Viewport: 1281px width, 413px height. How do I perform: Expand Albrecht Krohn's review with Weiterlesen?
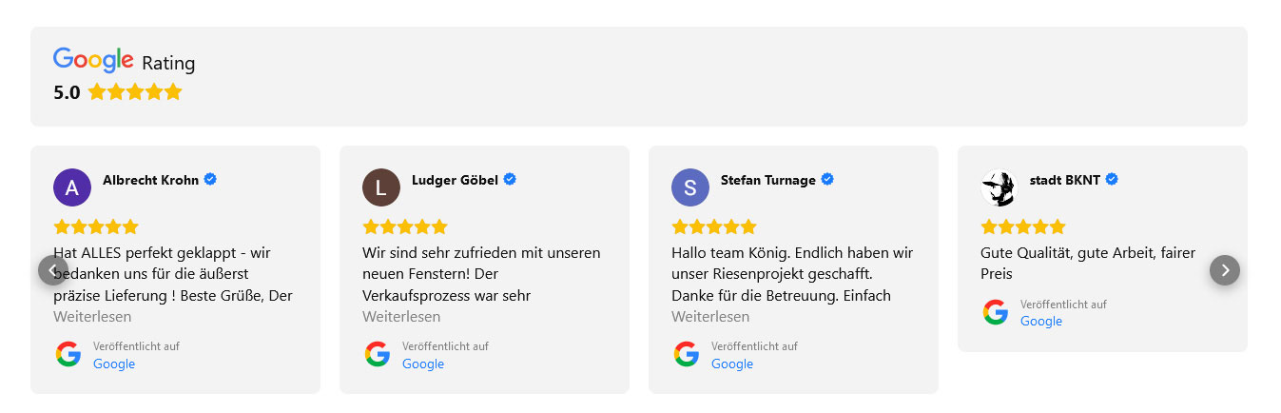click(92, 316)
